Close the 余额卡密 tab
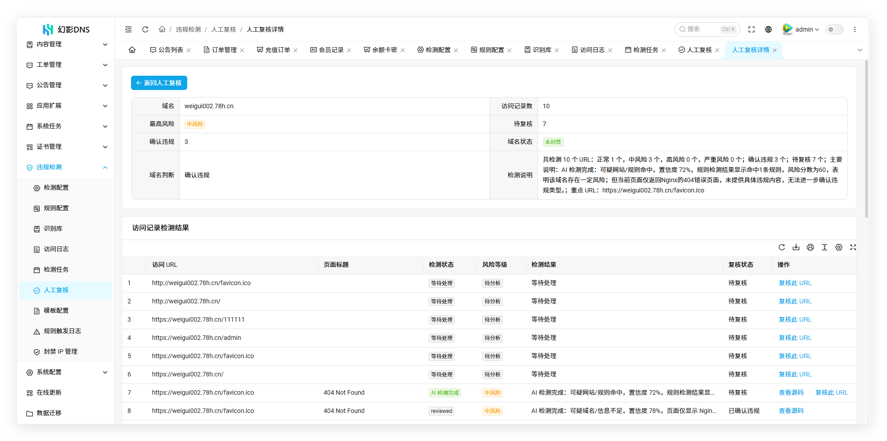The height and width of the screenshot is (441, 887). point(402,50)
